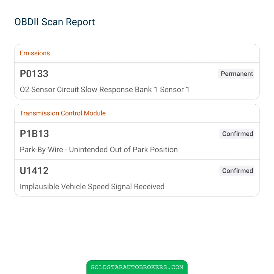Click the Confirmed badge next to U1412

[x=237, y=171]
